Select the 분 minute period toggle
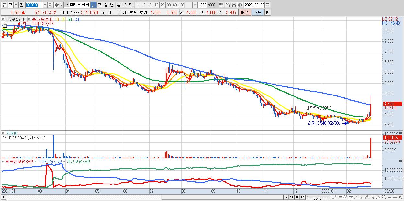404x201 pixels. tap(118, 5)
